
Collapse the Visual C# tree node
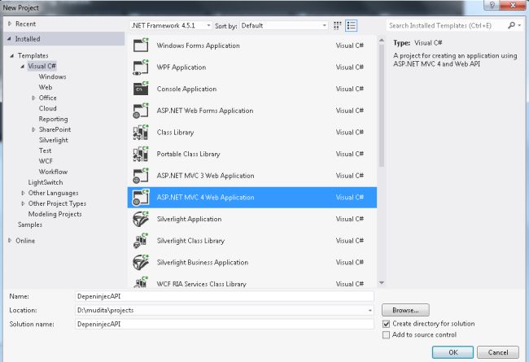click(23, 67)
